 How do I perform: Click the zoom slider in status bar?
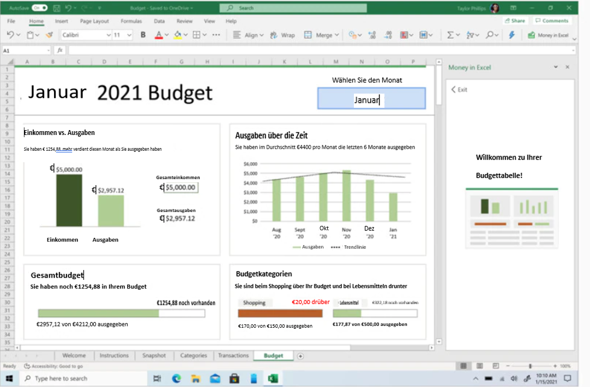tap(531, 366)
